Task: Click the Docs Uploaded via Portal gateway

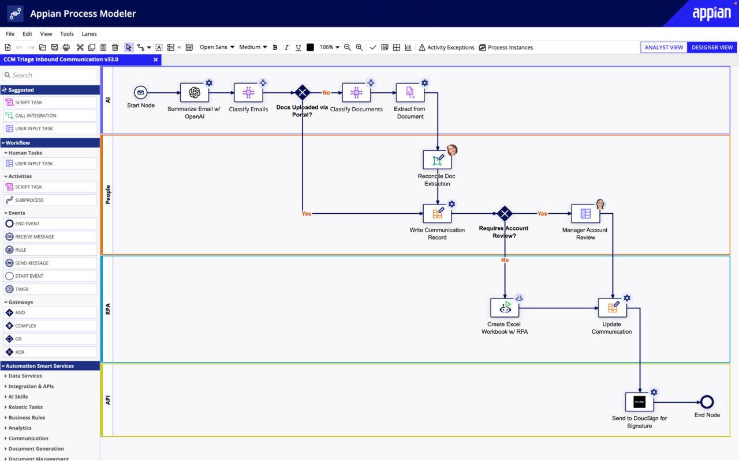Action: click(302, 92)
